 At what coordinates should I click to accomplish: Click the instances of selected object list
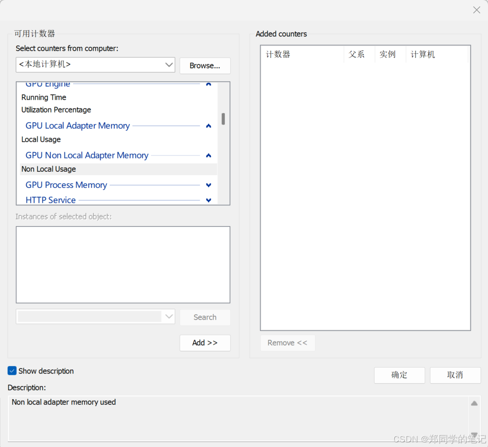coord(123,265)
